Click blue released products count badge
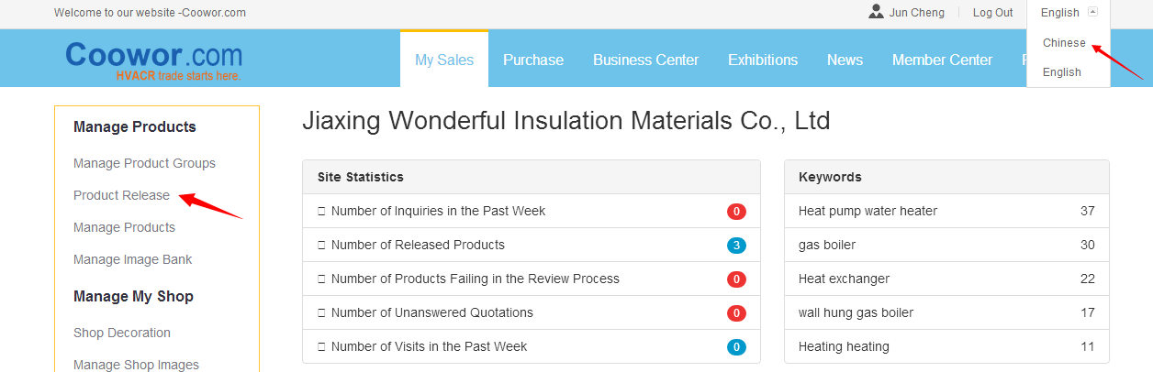The width and height of the screenshot is (1153, 372). pyautogui.click(x=736, y=246)
